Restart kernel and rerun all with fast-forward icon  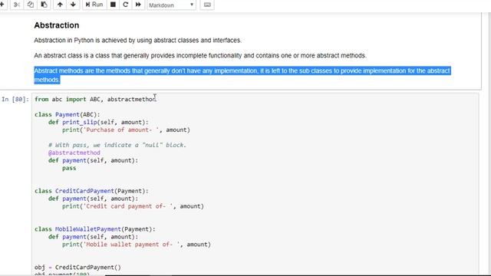(x=138, y=5)
